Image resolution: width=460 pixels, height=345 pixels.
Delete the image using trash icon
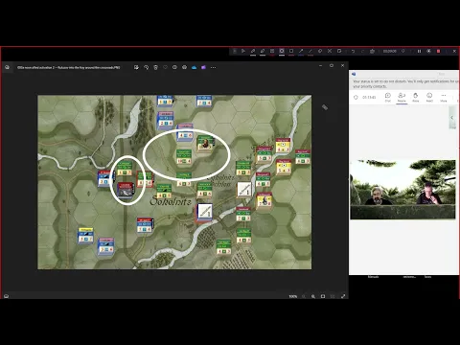[155, 67]
